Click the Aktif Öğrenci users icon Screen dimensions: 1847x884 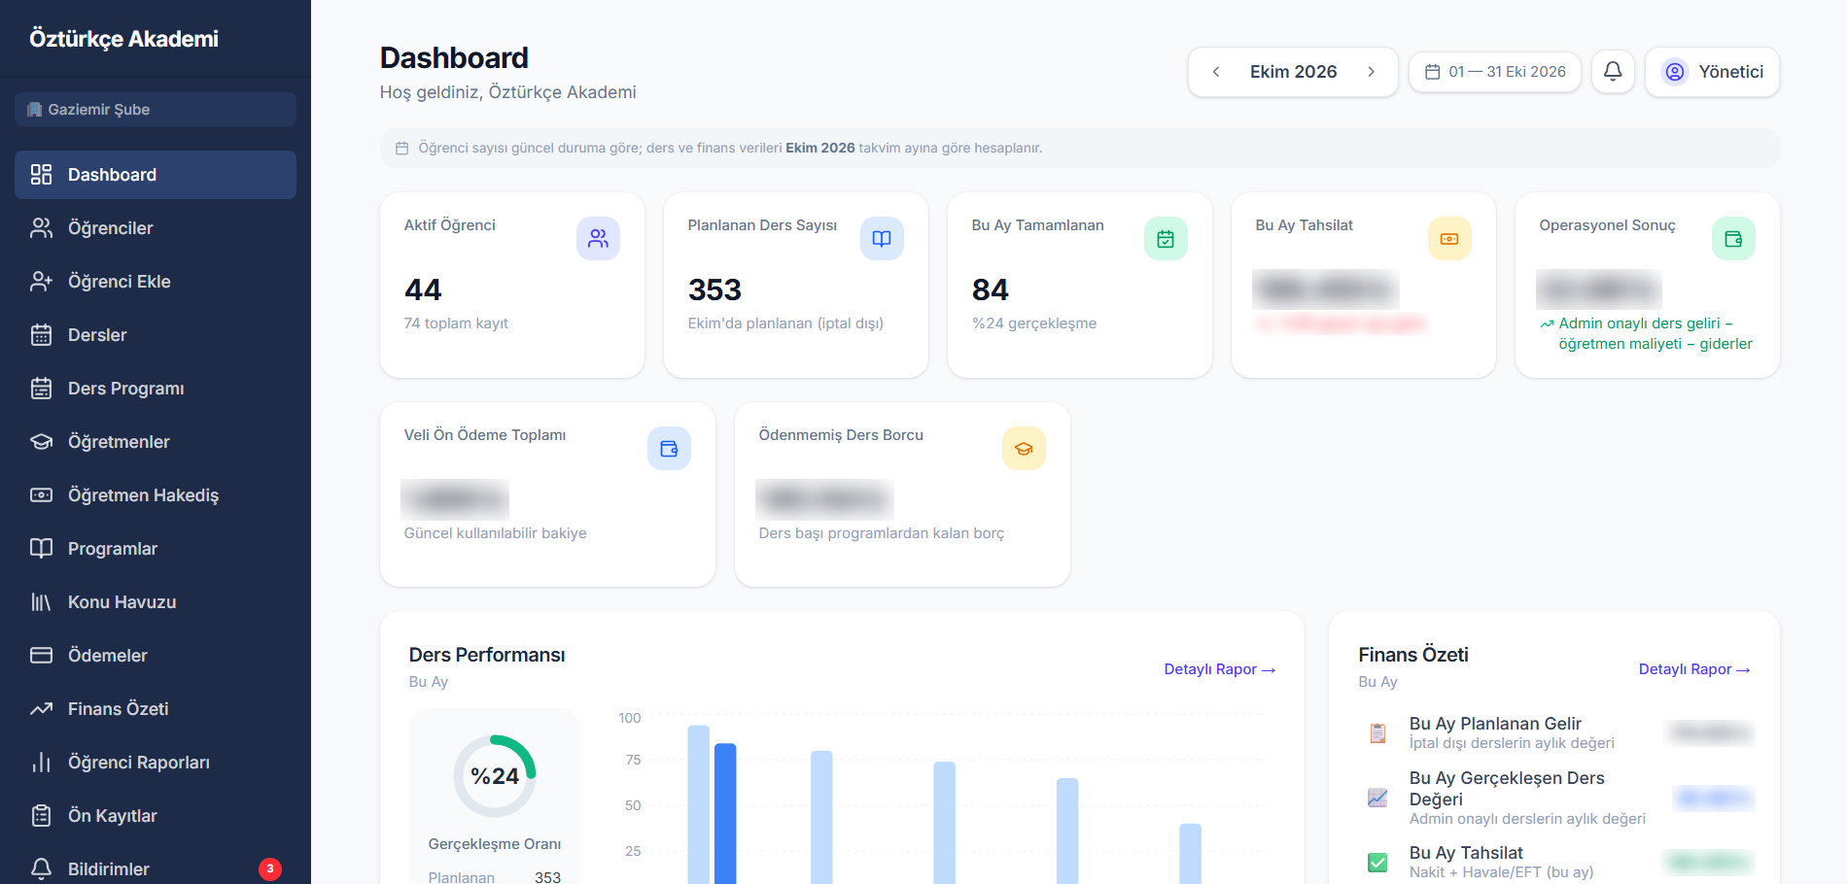pos(598,238)
